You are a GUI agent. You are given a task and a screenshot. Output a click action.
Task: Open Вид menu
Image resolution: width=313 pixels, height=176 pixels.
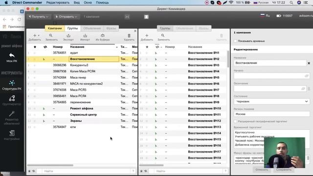click(x=77, y=2)
